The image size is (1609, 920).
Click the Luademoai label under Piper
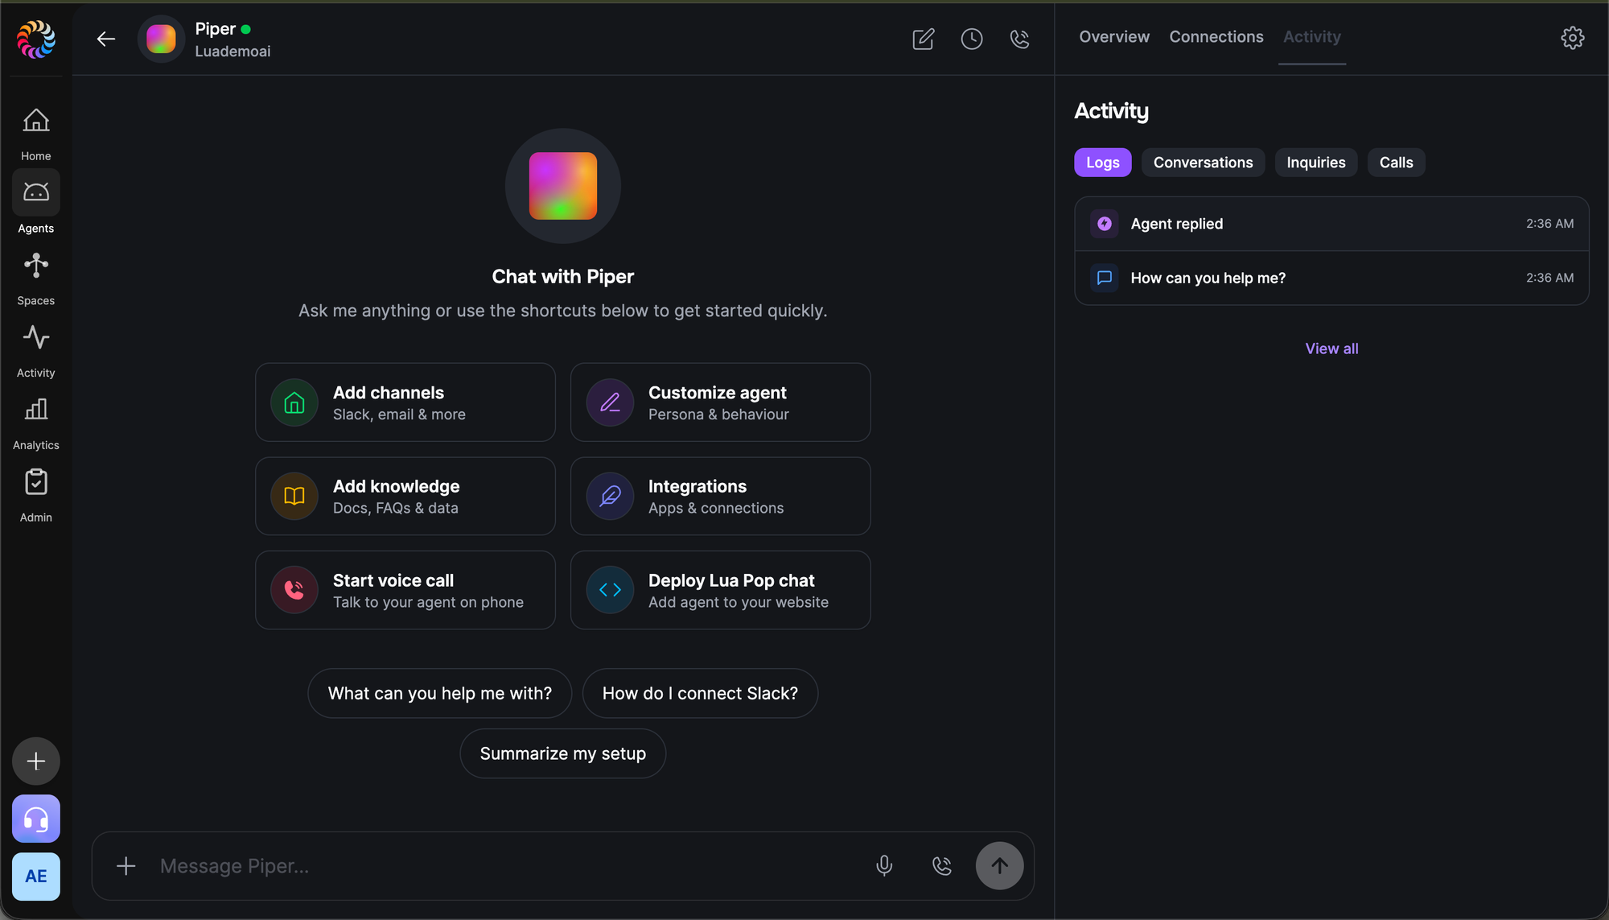233,52
